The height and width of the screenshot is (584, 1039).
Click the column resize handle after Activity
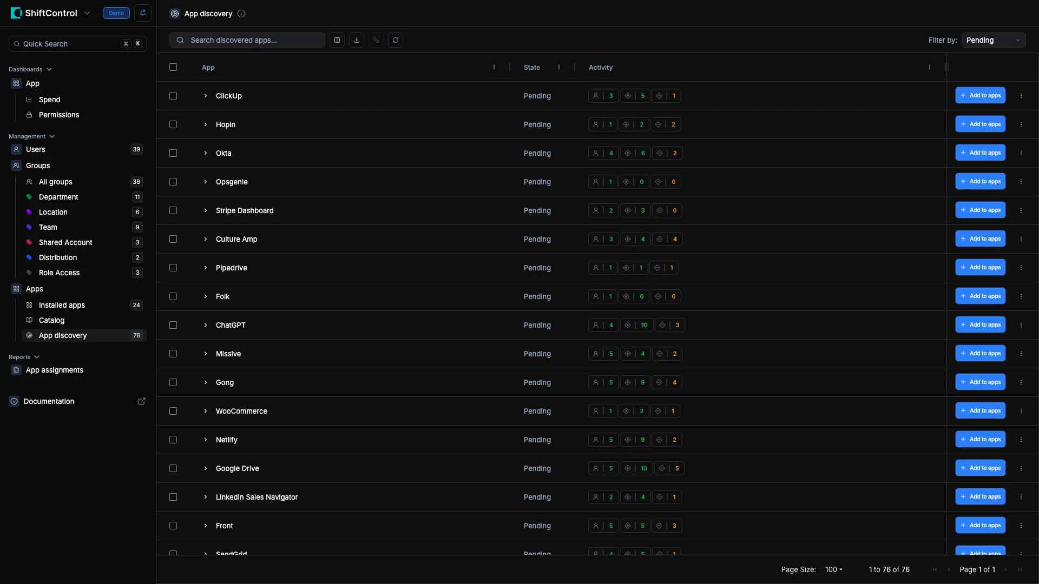tap(946, 67)
